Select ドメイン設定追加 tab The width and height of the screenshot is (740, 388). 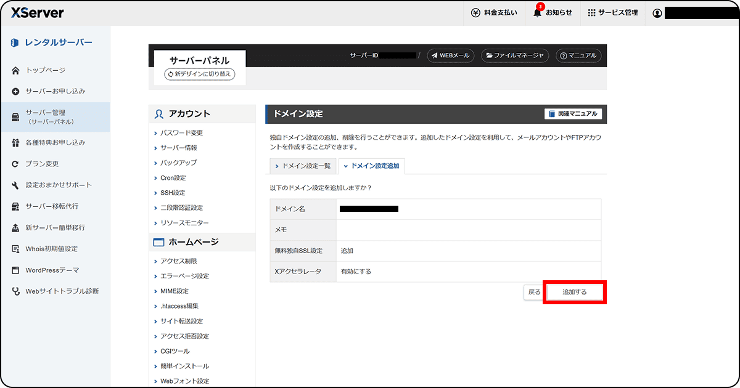(372, 166)
